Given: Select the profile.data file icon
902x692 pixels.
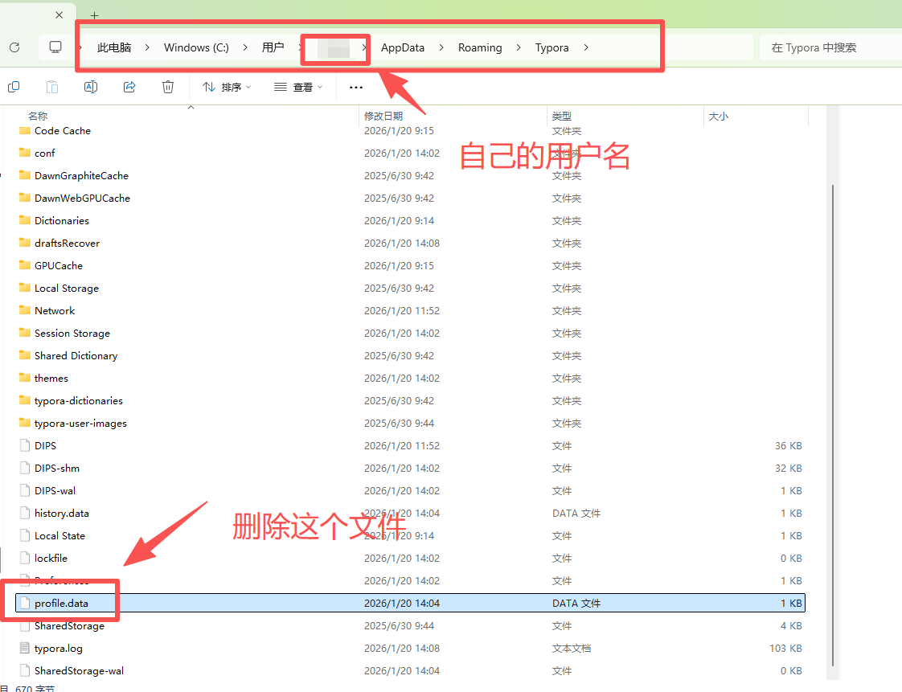Looking at the screenshot, I should 26,603.
